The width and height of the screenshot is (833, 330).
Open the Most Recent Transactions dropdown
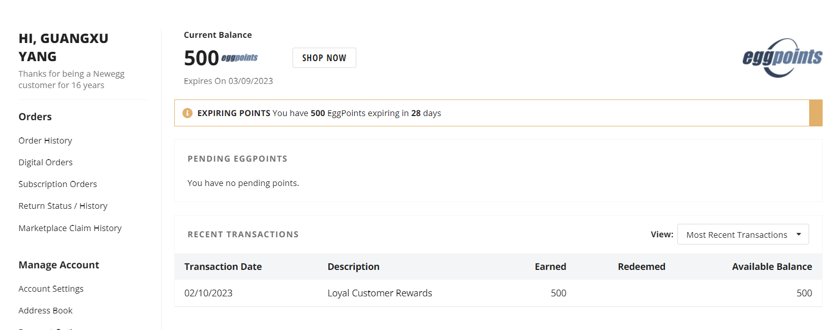coord(742,235)
